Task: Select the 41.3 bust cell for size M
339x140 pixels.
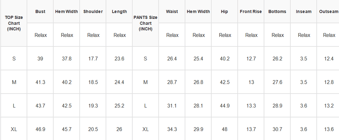Action: click(x=40, y=82)
